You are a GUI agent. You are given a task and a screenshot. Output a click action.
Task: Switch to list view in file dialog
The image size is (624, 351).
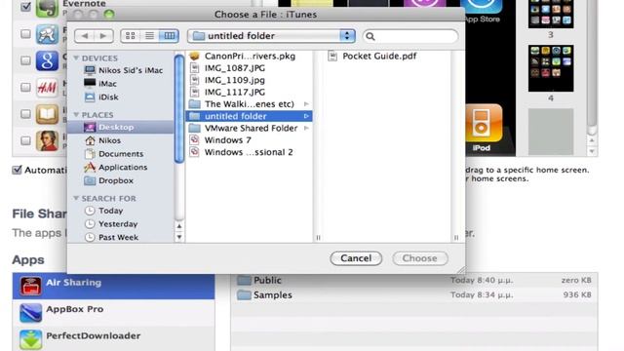149,36
